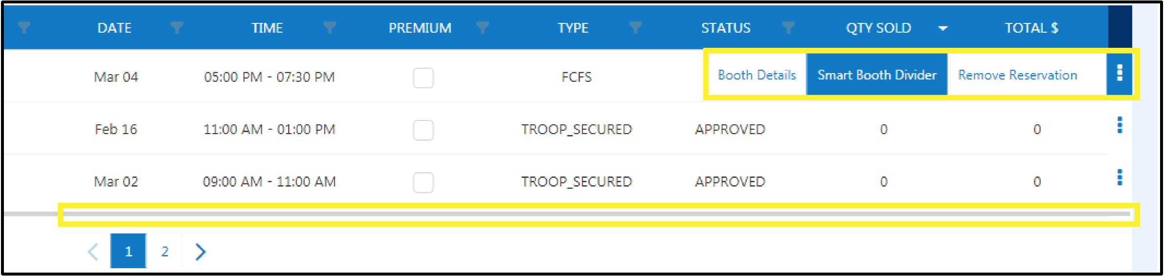Open three-dot menu for Feb 16 row
The width and height of the screenshot is (1164, 276).
pyautogui.click(x=1119, y=125)
